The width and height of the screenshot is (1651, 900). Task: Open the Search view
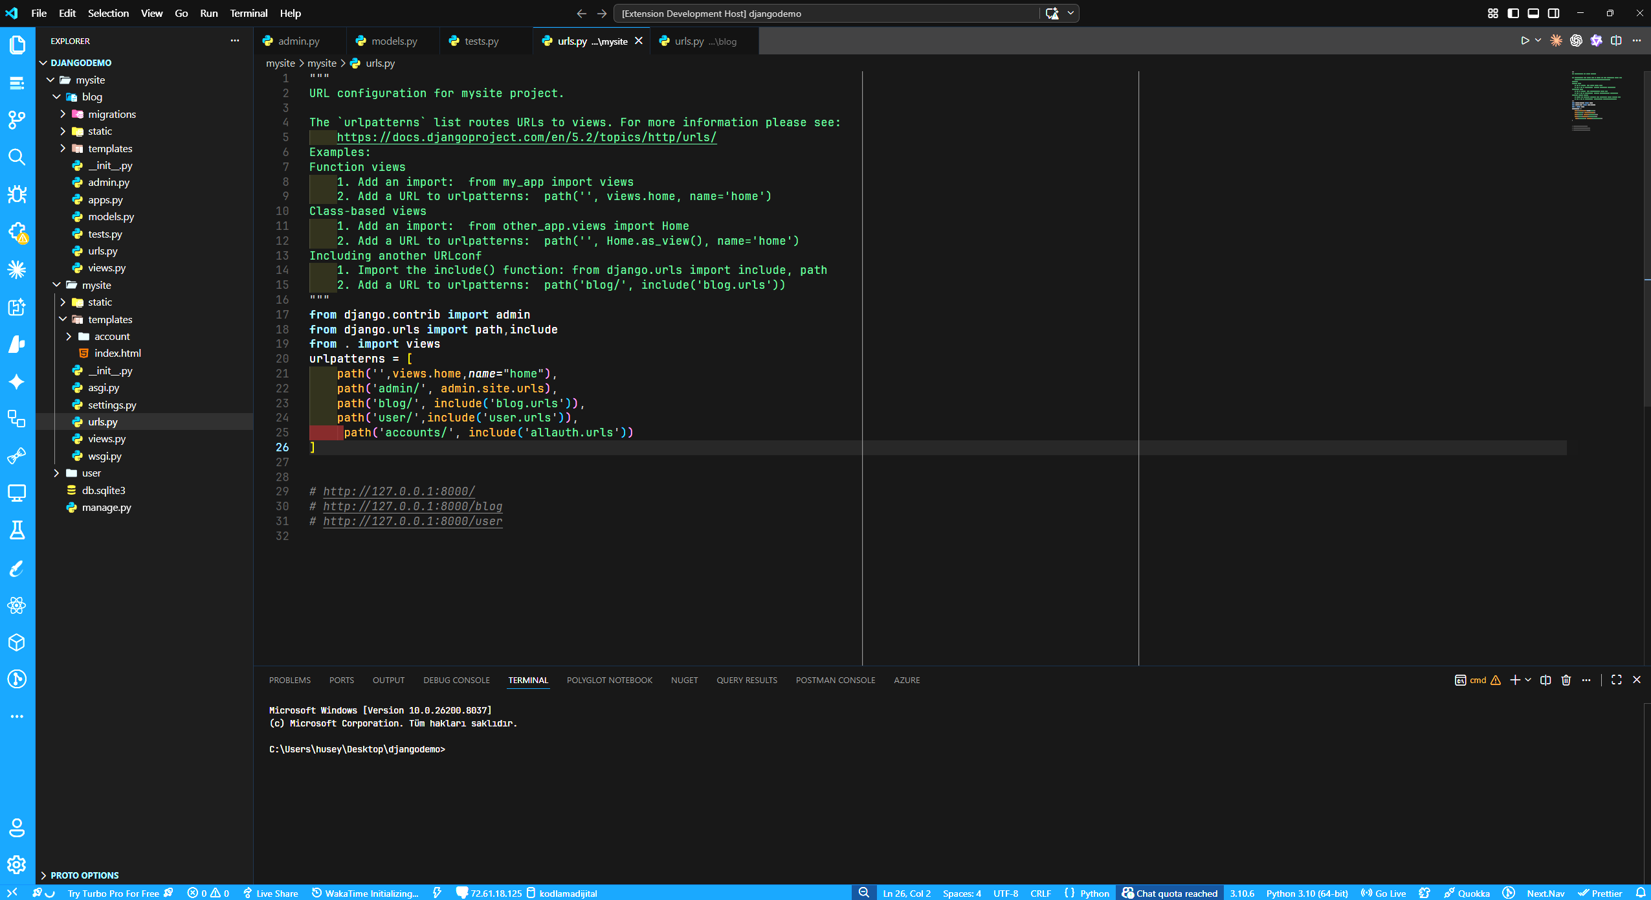click(x=17, y=157)
